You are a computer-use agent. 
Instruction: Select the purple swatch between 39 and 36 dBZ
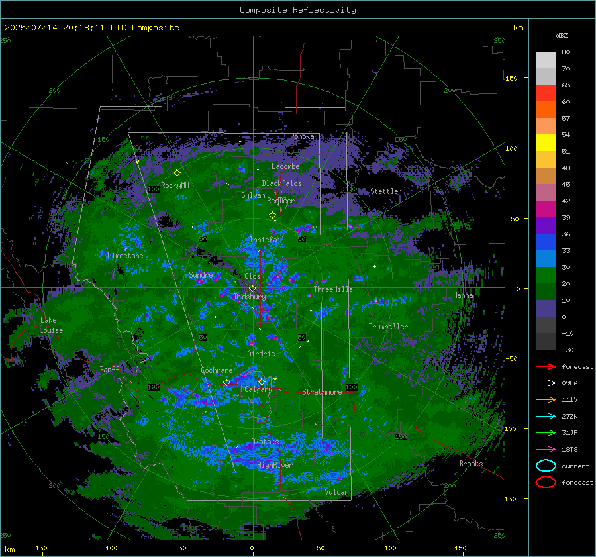(546, 226)
